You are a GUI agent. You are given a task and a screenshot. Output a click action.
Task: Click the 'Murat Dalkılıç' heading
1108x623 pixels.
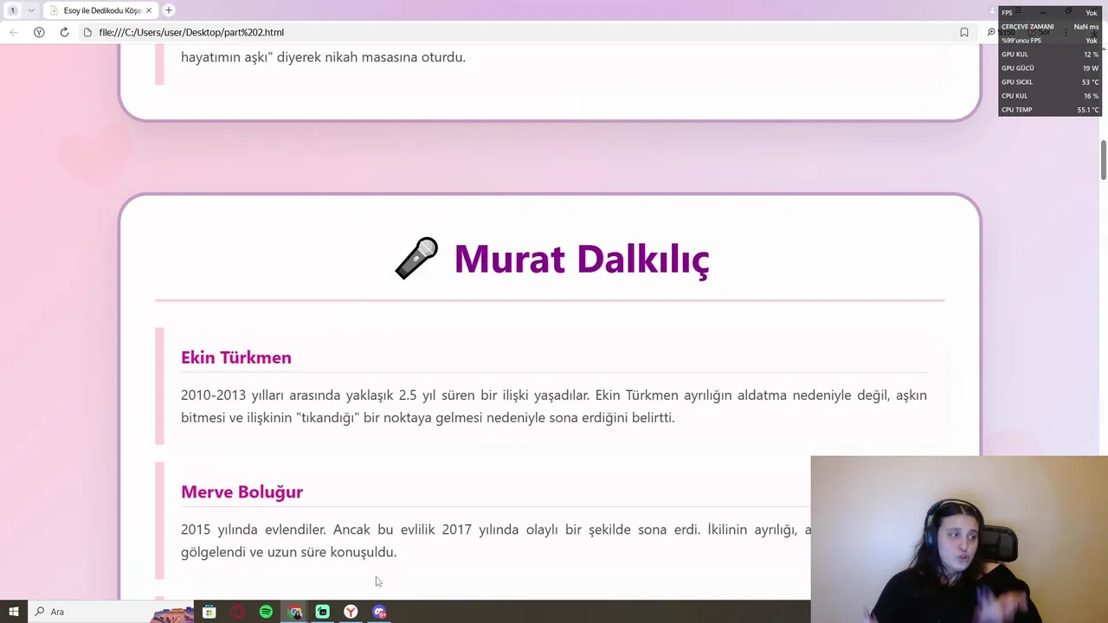click(x=581, y=259)
